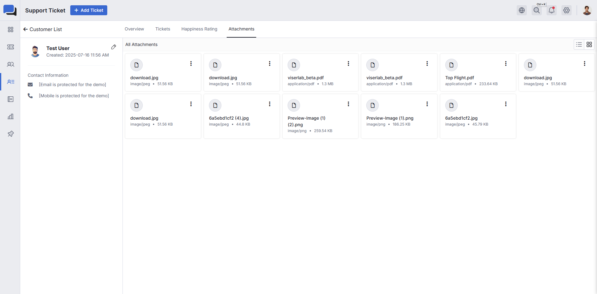Open the tickets icon in sidebar
The image size is (597, 294).
pyautogui.click(x=11, y=47)
